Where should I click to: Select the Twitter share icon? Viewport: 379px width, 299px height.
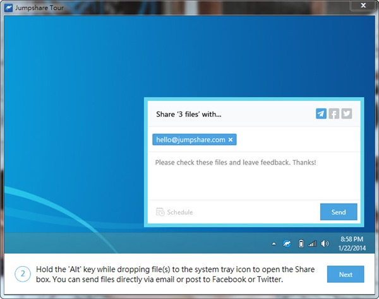pyautogui.click(x=347, y=114)
